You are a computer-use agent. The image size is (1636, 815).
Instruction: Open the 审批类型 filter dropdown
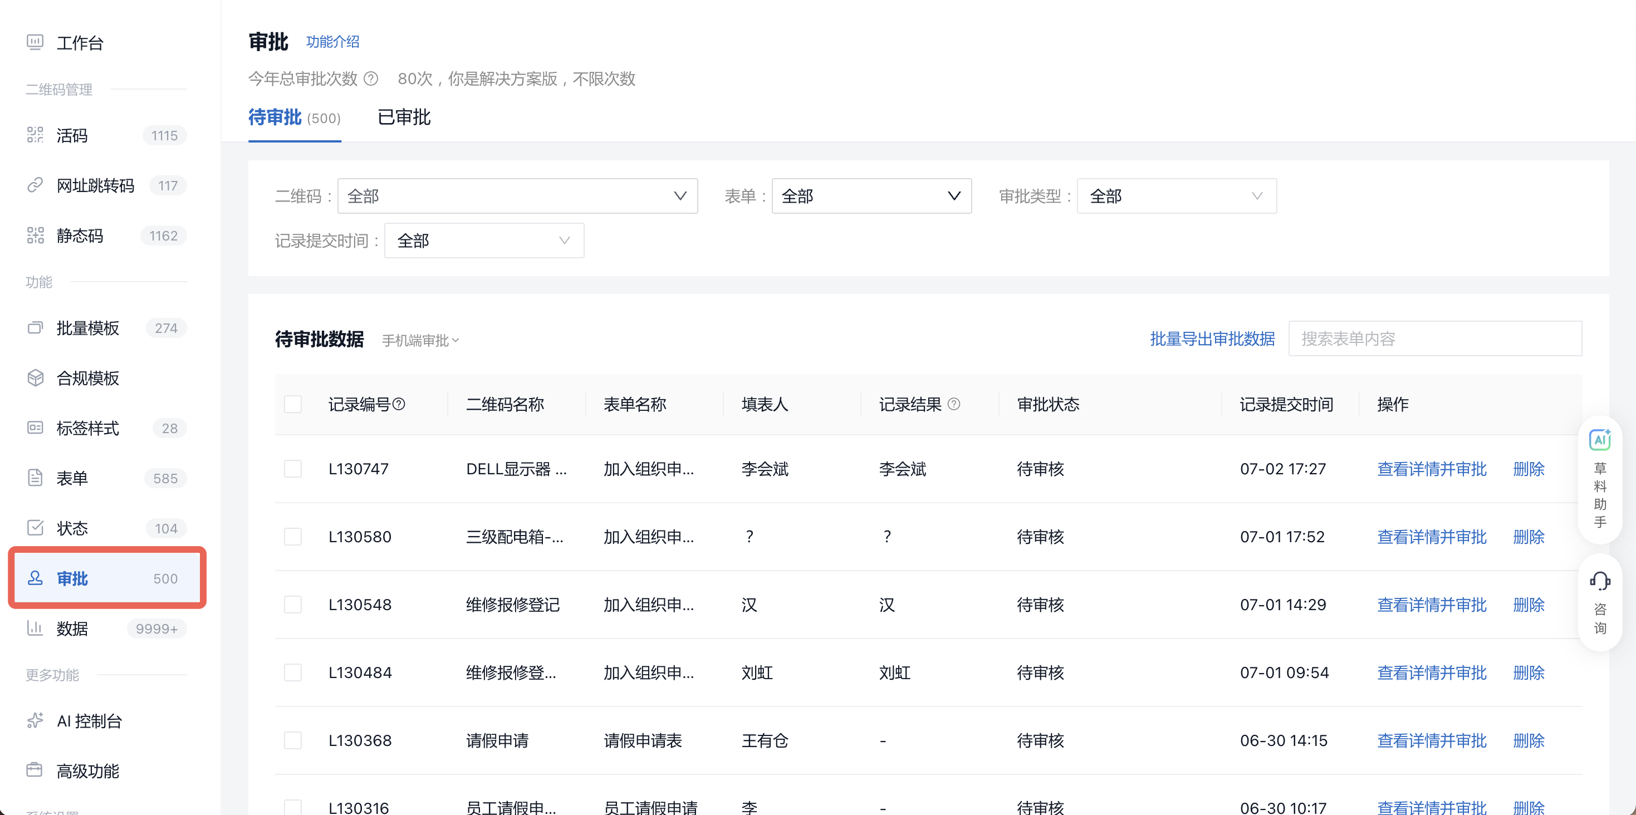point(1177,196)
